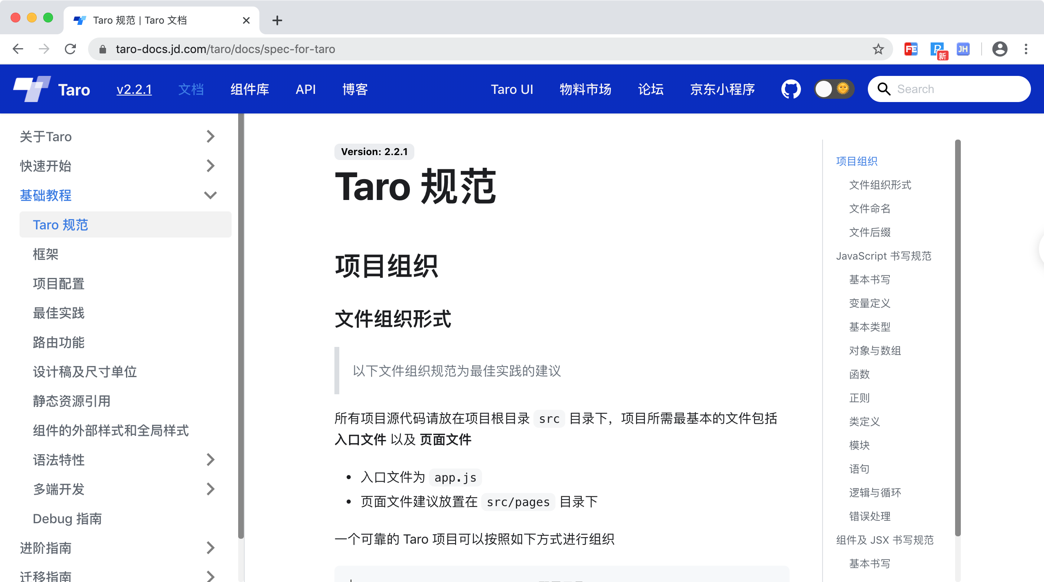
Task: Focus the Search docs field
Action: click(x=956, y=89)
